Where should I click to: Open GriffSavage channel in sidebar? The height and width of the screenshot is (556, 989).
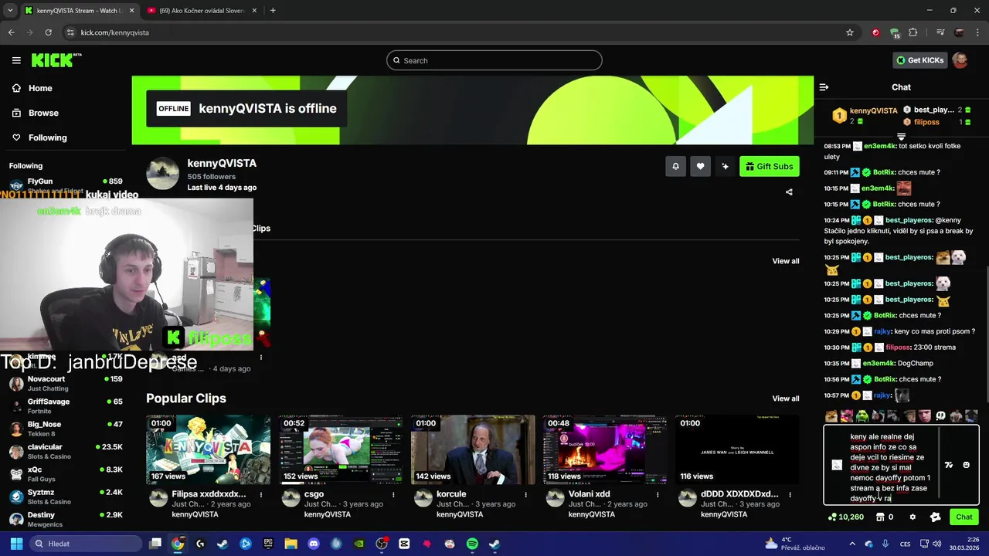(x=66, y=406)
